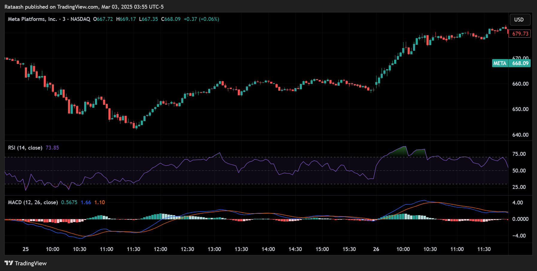Click the close value C668.09
537x271 pixels.
click(171, 19)
